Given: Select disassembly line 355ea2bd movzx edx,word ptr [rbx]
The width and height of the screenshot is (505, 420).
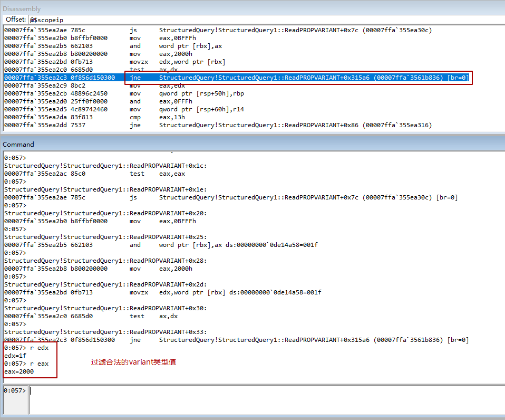Looking at the screenshot, I should (x=115, y=62).
